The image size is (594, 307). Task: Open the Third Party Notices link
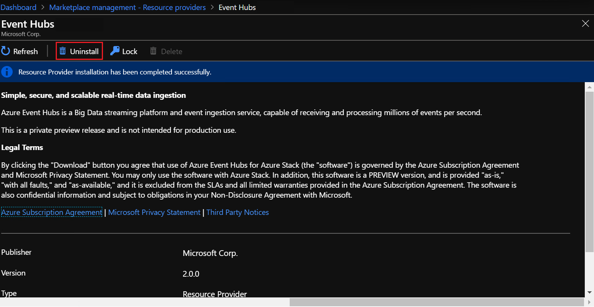(237, 212)
